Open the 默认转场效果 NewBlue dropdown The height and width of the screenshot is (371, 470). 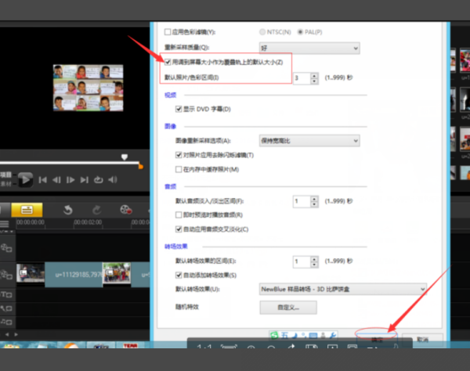tap(342, 288)
